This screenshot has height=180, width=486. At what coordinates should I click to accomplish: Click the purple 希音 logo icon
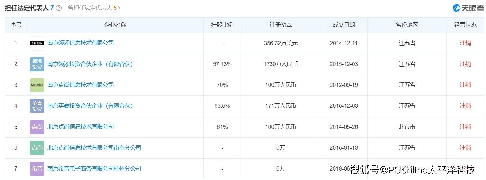pos(37,169)
